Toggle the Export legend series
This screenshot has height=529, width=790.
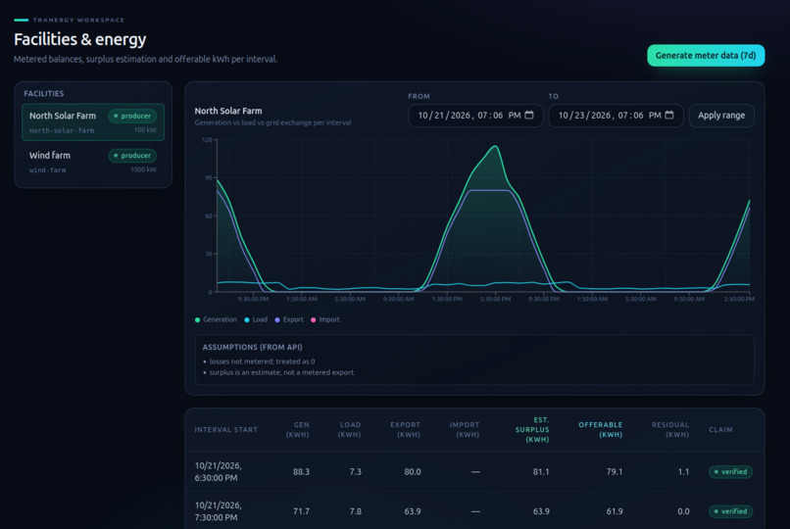click(x=289, y=319)
